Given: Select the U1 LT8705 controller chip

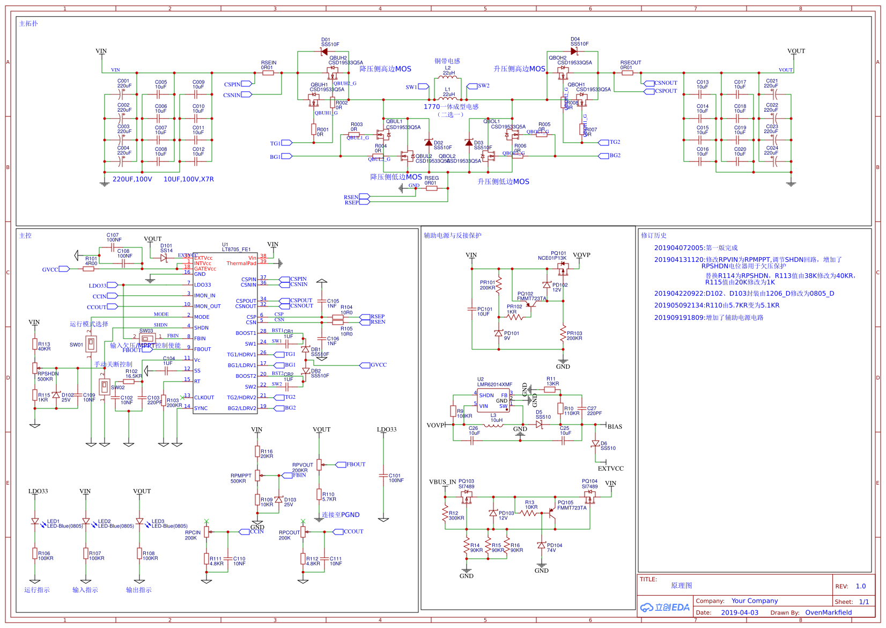Looking at the screenshot, I should (225, 333).
